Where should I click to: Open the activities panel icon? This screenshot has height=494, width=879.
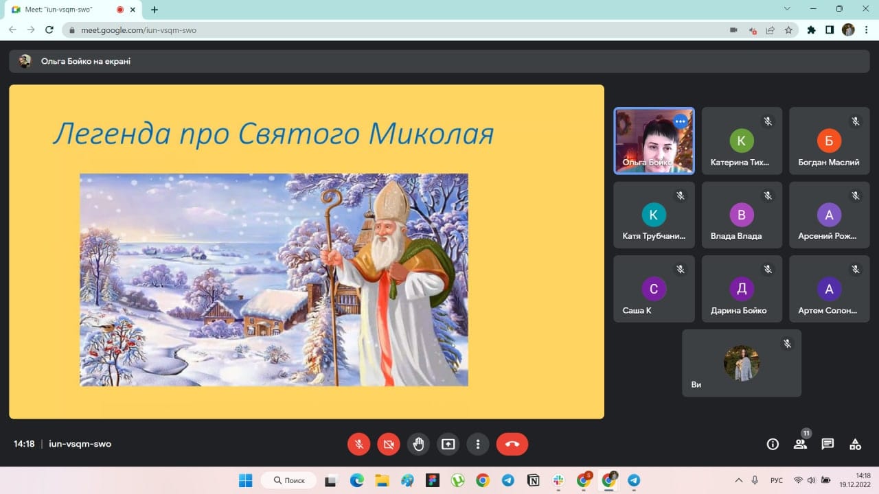click(855, 444)
